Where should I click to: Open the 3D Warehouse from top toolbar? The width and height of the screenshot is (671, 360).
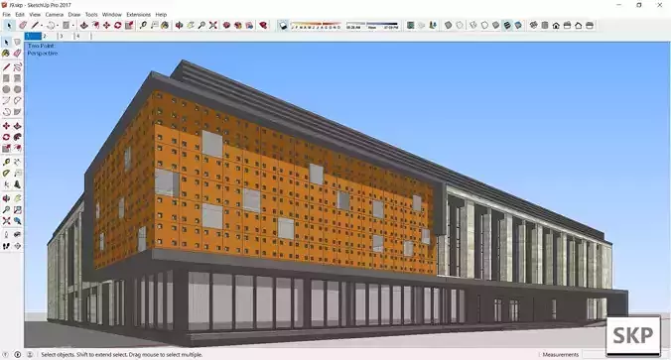pos(226,25)
